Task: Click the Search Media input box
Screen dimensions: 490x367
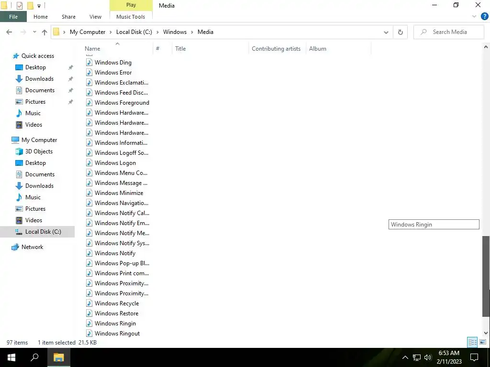Action: click(x=448, y=32)
